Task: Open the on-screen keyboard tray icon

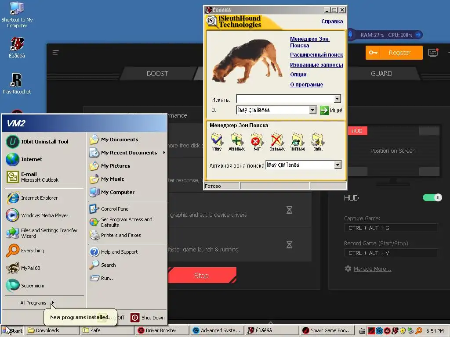Action: pos(362,331)
